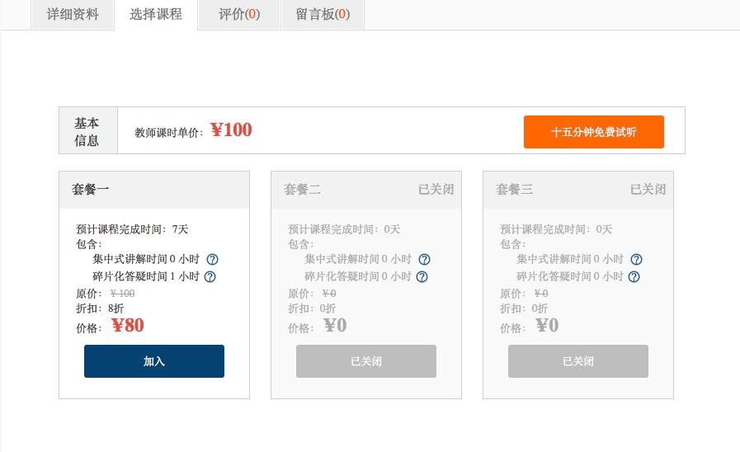Select the 套餐一 package header
Screen dimensions: 740x452
154,190
